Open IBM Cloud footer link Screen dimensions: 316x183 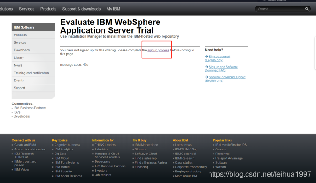click(62, 158)
